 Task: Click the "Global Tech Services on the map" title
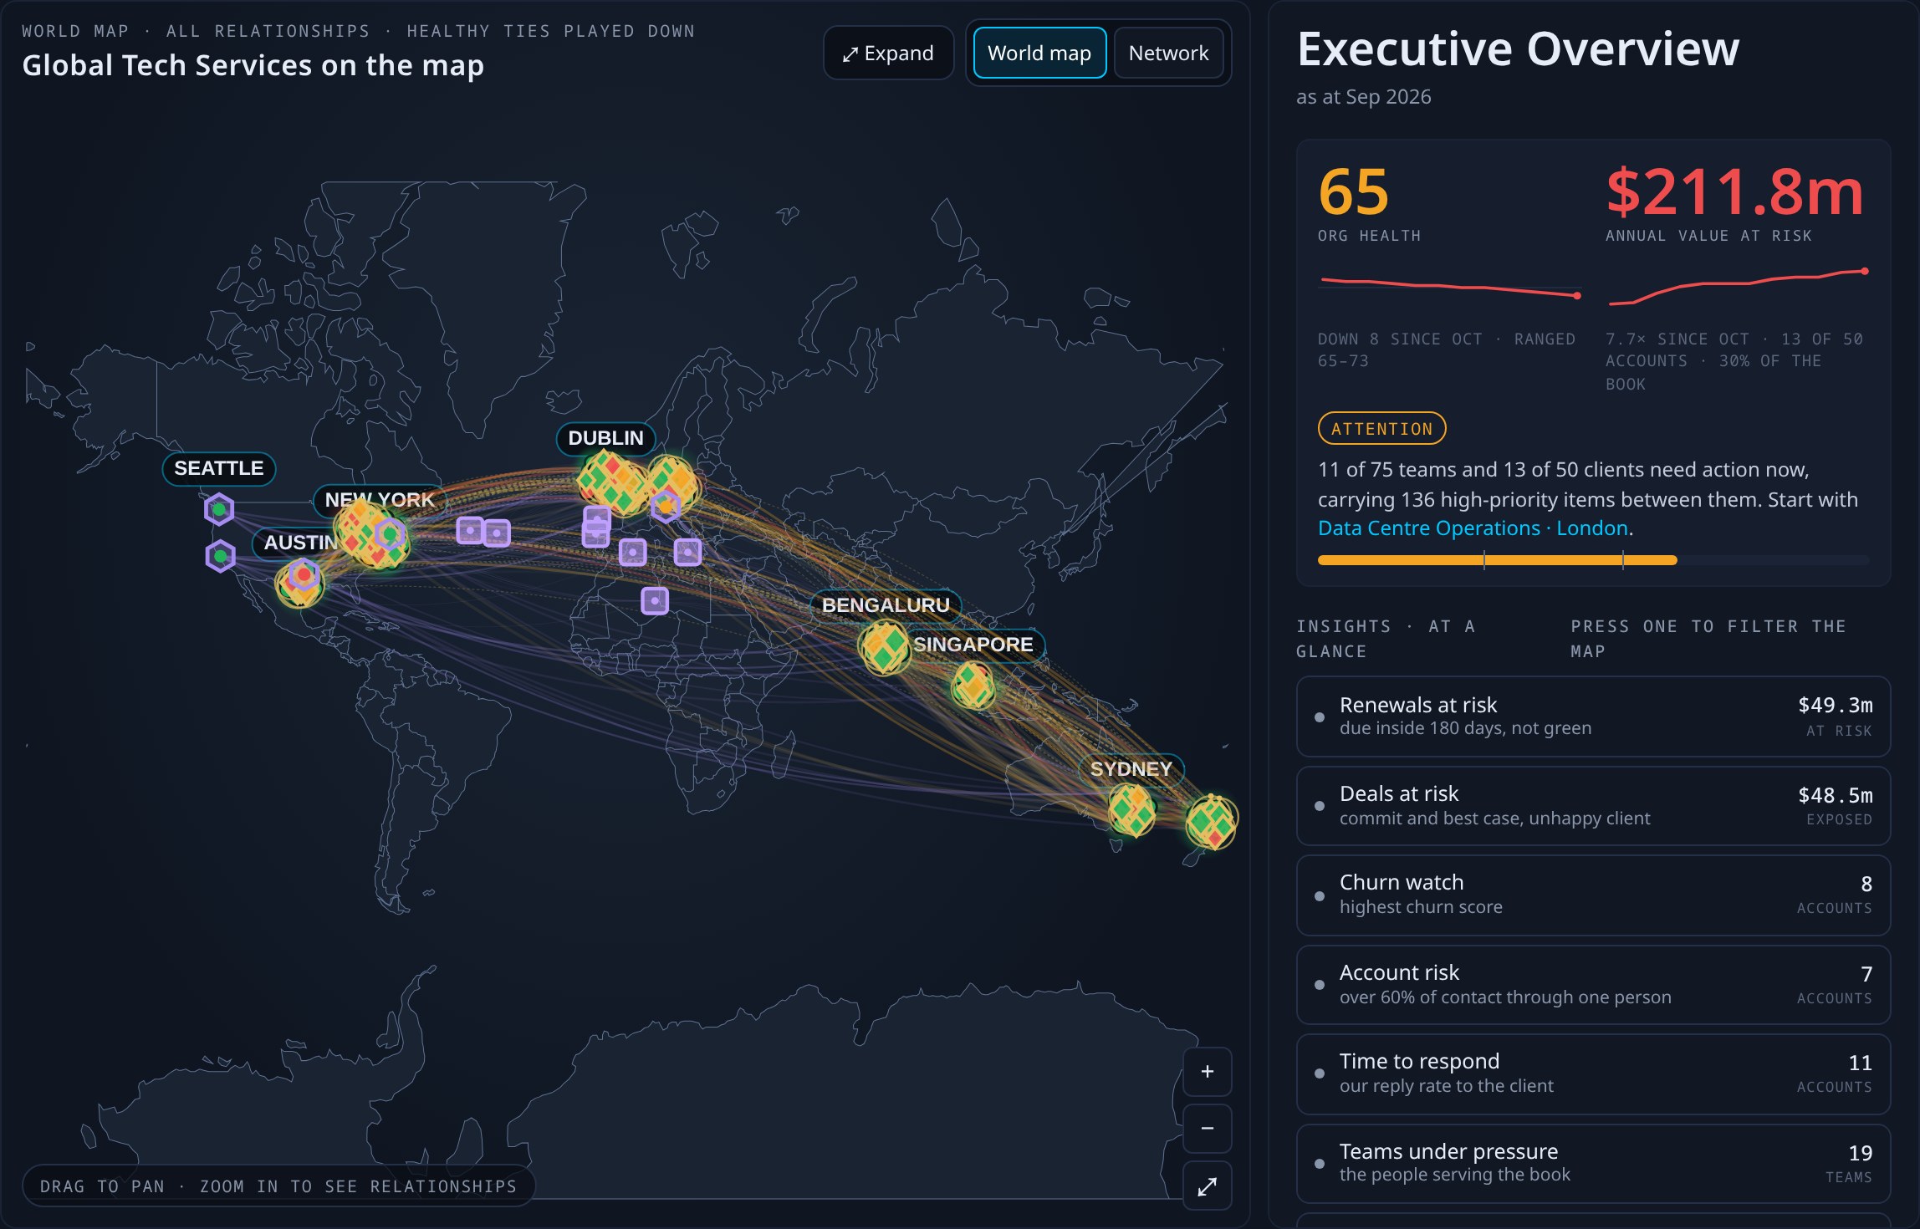point(253,65)
